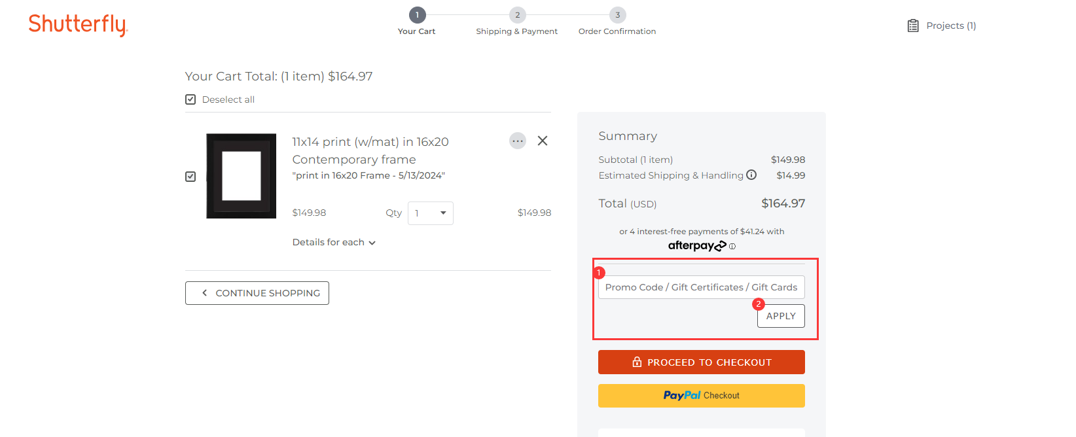Viewport: 1076px width, 437px height.
Task: Expand Details for each
Action: 334,242
